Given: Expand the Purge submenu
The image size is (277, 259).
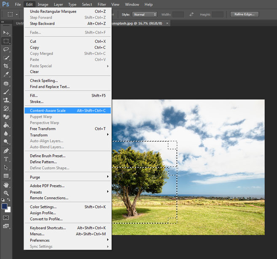Looking at the screenshot, I should click(x=67, y=177).
